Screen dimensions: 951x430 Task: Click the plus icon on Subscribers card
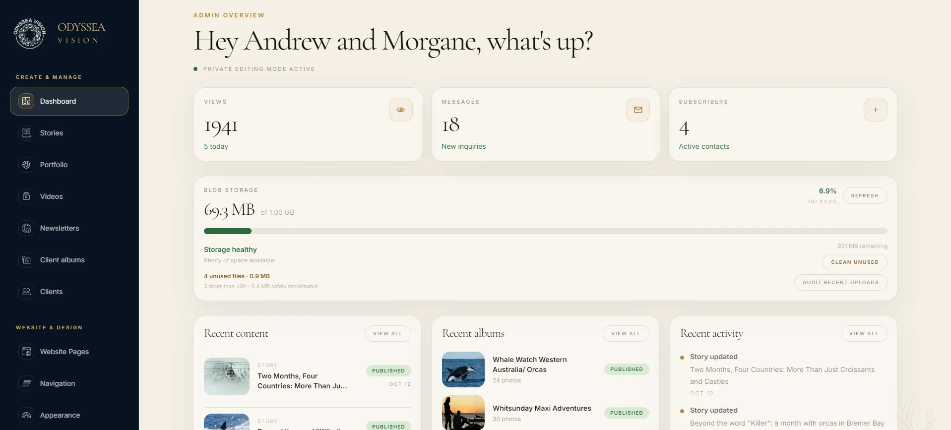[x=876, y=110]
